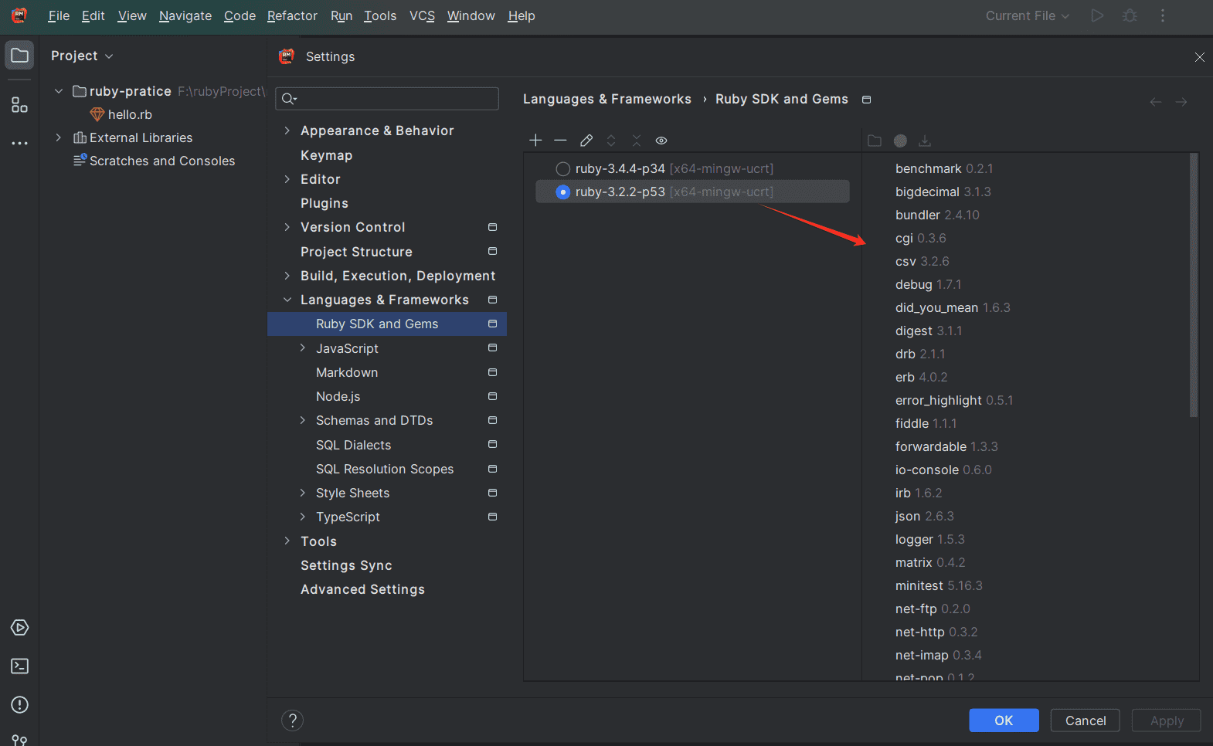Collapse Languages & Frameworks group
The height and width of the screenshot is (746, 1213).
pyautogui.click(x=287, y=300)
